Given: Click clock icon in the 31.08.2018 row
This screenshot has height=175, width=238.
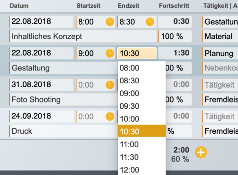Looking at the screenshot, I should [109, 85].
